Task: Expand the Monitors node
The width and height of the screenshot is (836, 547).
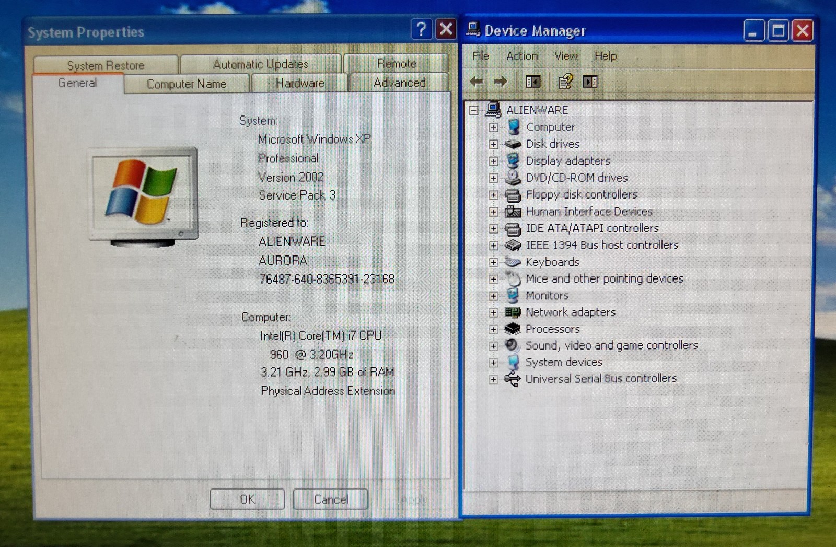Action: pyautogui.click(x=493, y=296)
